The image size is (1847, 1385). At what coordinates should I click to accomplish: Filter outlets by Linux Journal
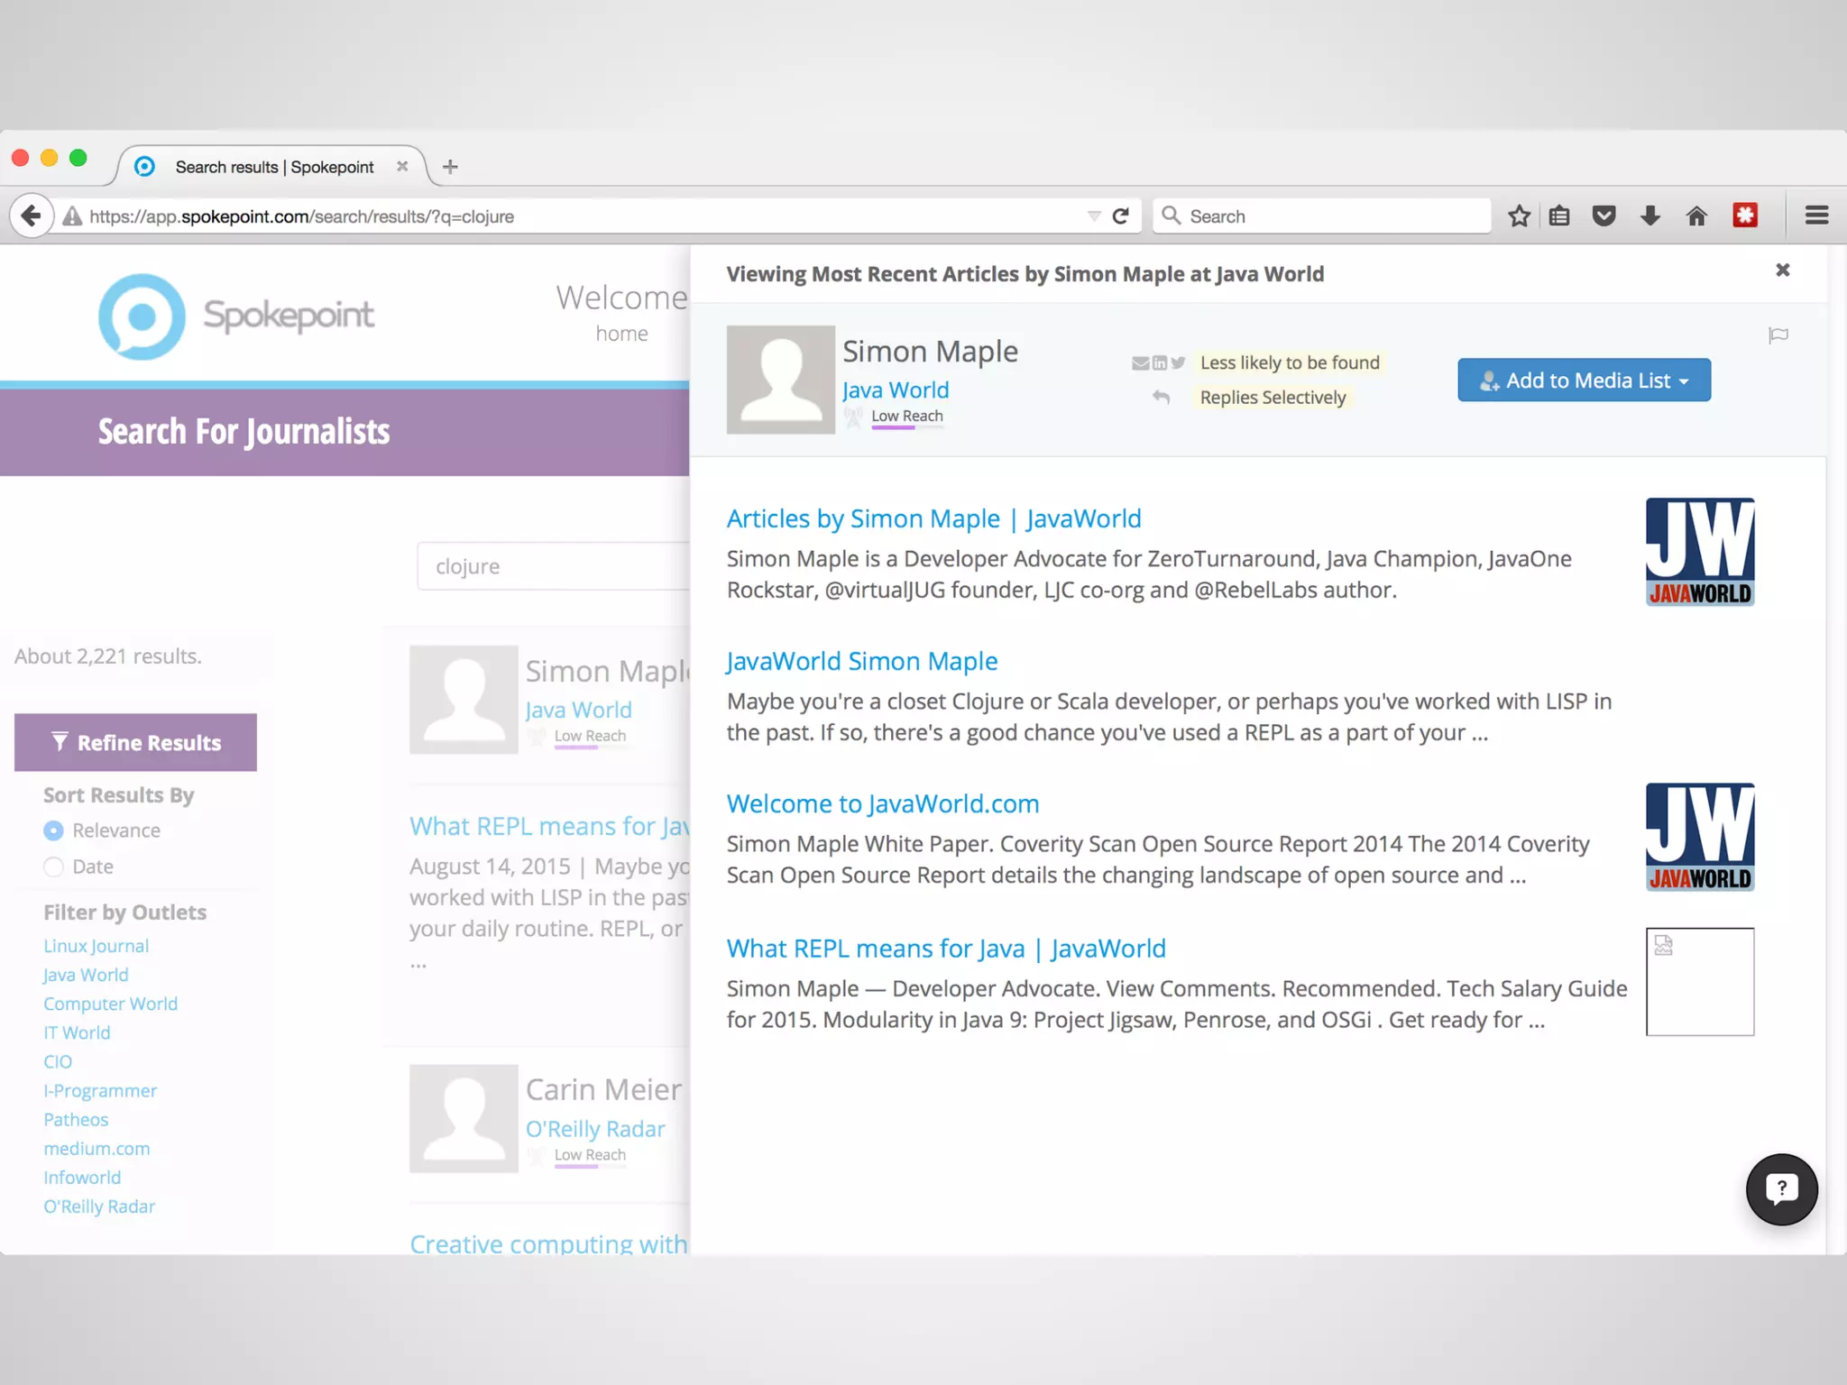pos(96,946)
